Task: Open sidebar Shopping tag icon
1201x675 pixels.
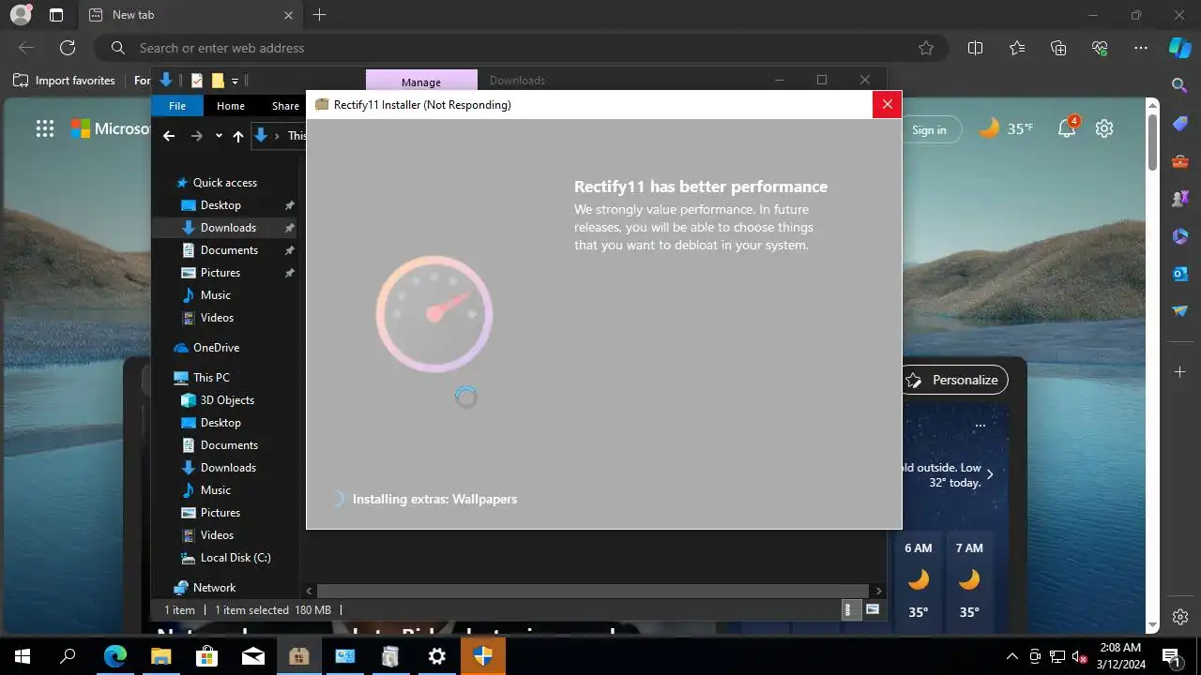Action: [x=1180, y=124]
